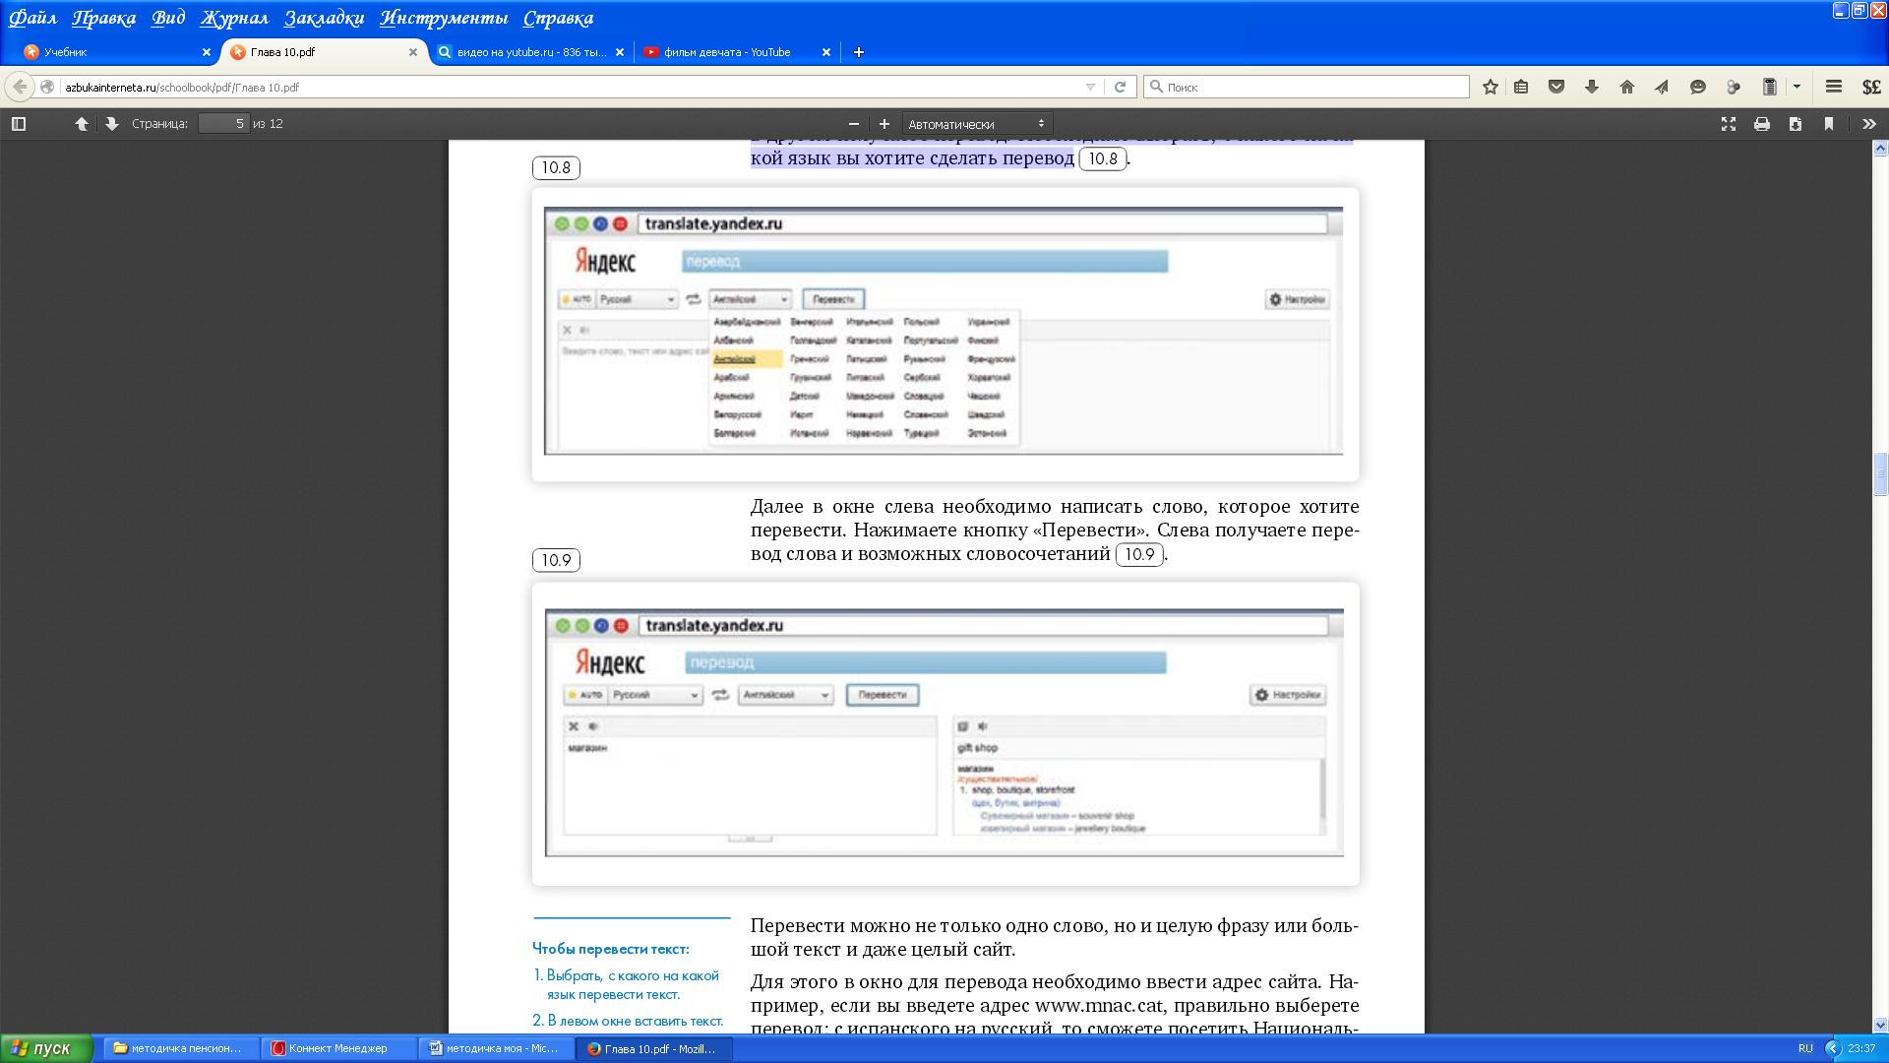Viewport: 1889px width, 1063px height.
Task: Click the 10.8 figure reference label
Action: pos(556,167)
